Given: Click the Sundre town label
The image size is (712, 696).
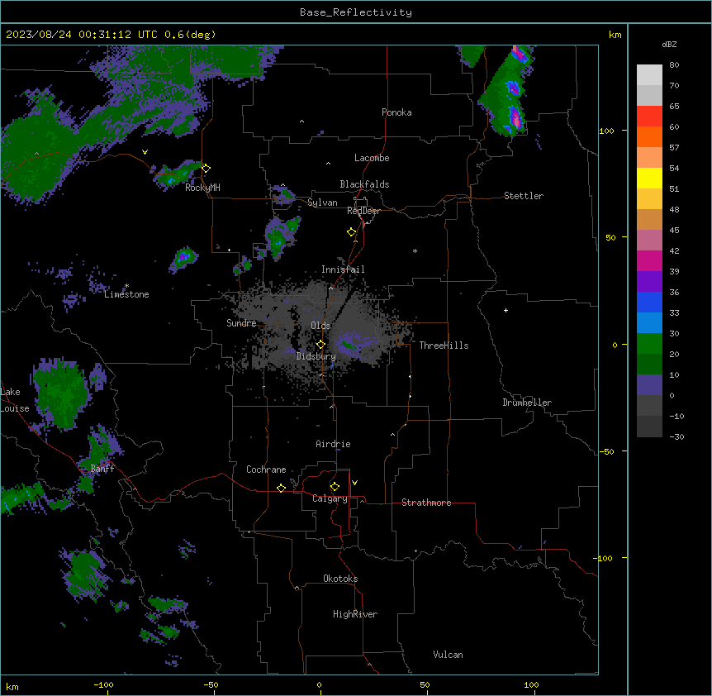Looking at the screenshot, I should click(241, 323).
